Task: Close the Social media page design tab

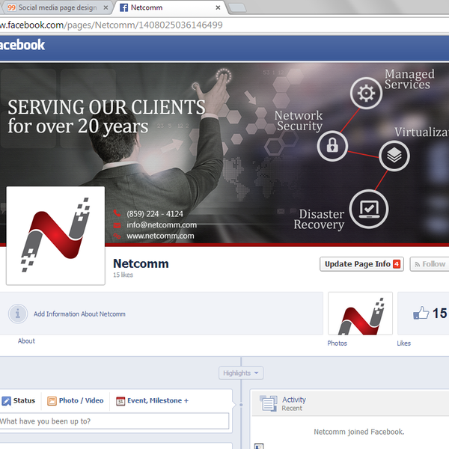Action: (x=106, y=7)
